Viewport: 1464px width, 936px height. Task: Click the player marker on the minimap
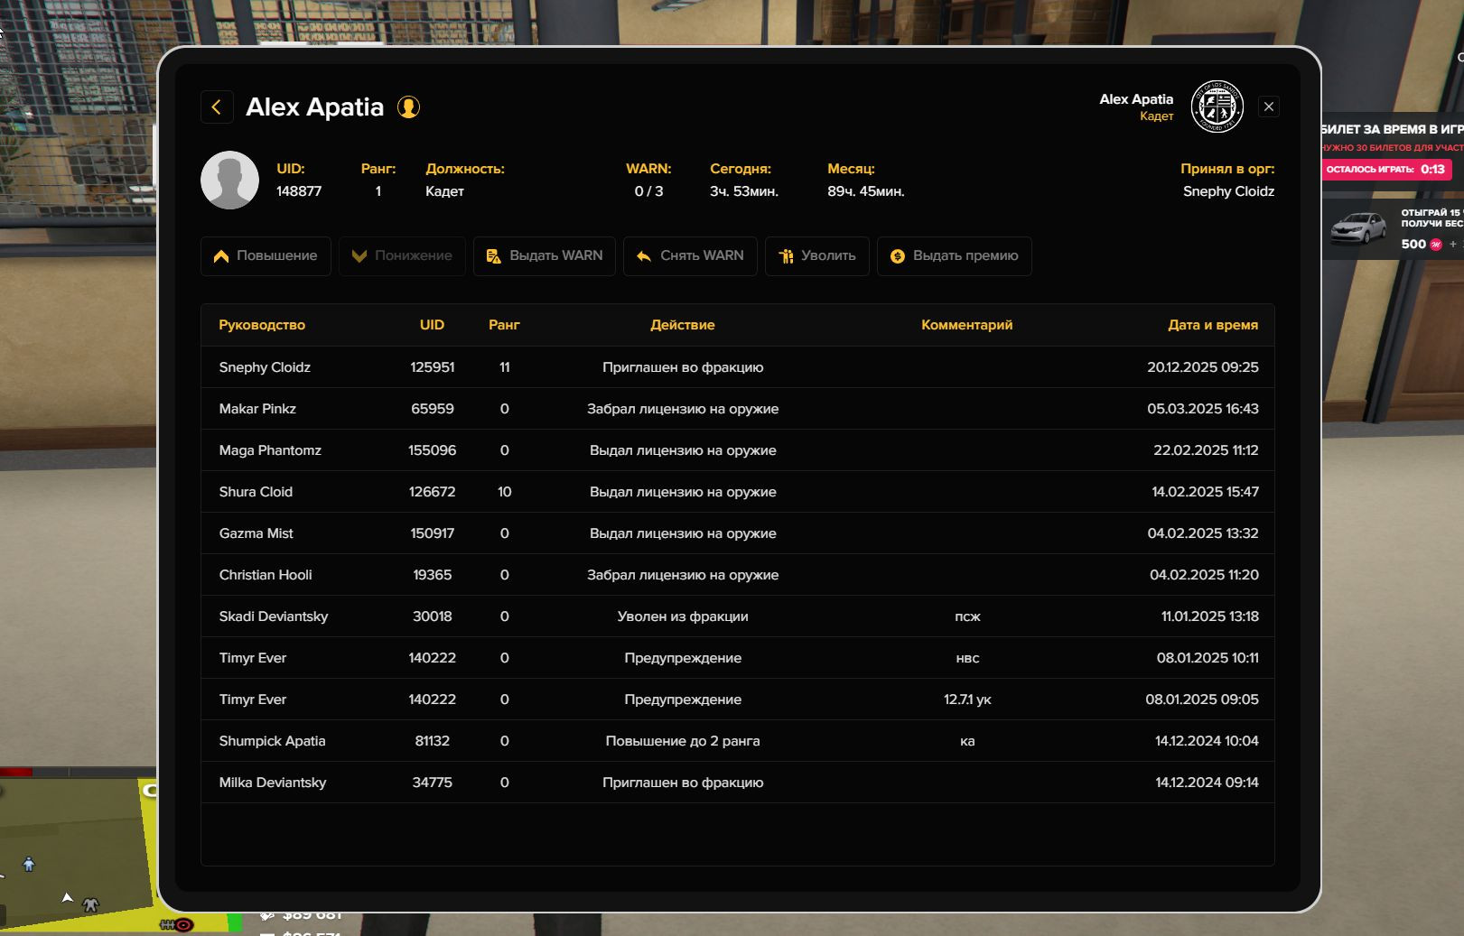pyautogui.click(x=68, y=898)
